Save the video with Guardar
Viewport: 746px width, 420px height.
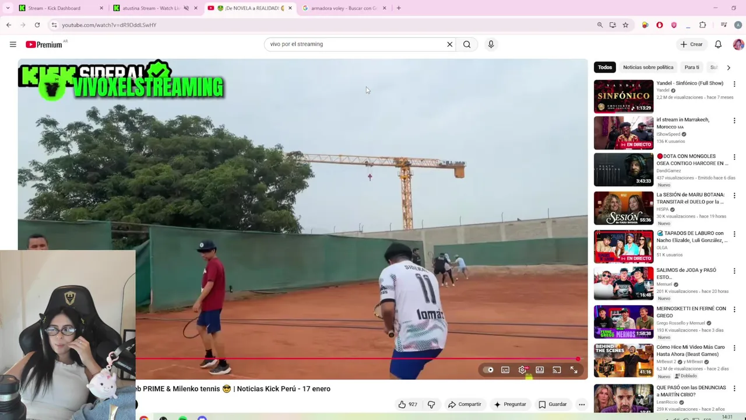pyautogui.click(x=553, y=404)
